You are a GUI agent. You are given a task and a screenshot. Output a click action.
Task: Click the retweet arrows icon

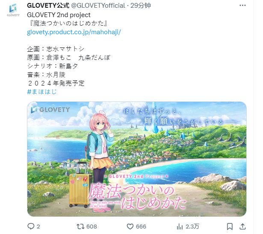pos(80,227)
